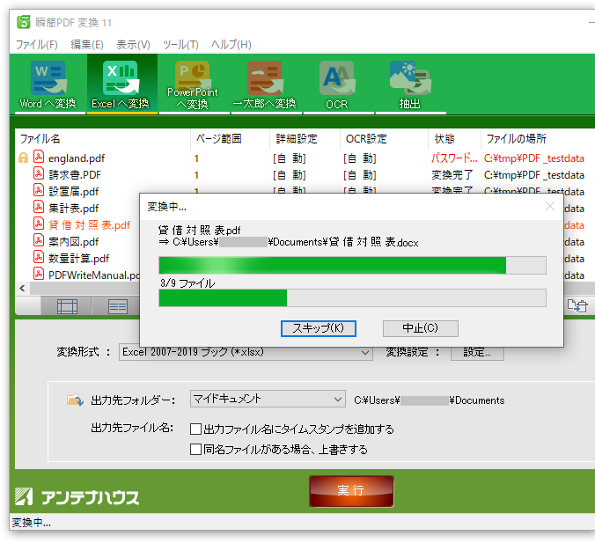Click the 変換完了 status of 請求書.PDF
Viewport: 595px width, 543px height.
pyautogui.click(x=452, y=175)
